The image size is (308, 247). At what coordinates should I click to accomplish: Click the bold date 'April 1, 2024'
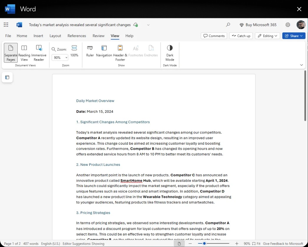click(217, 181)
